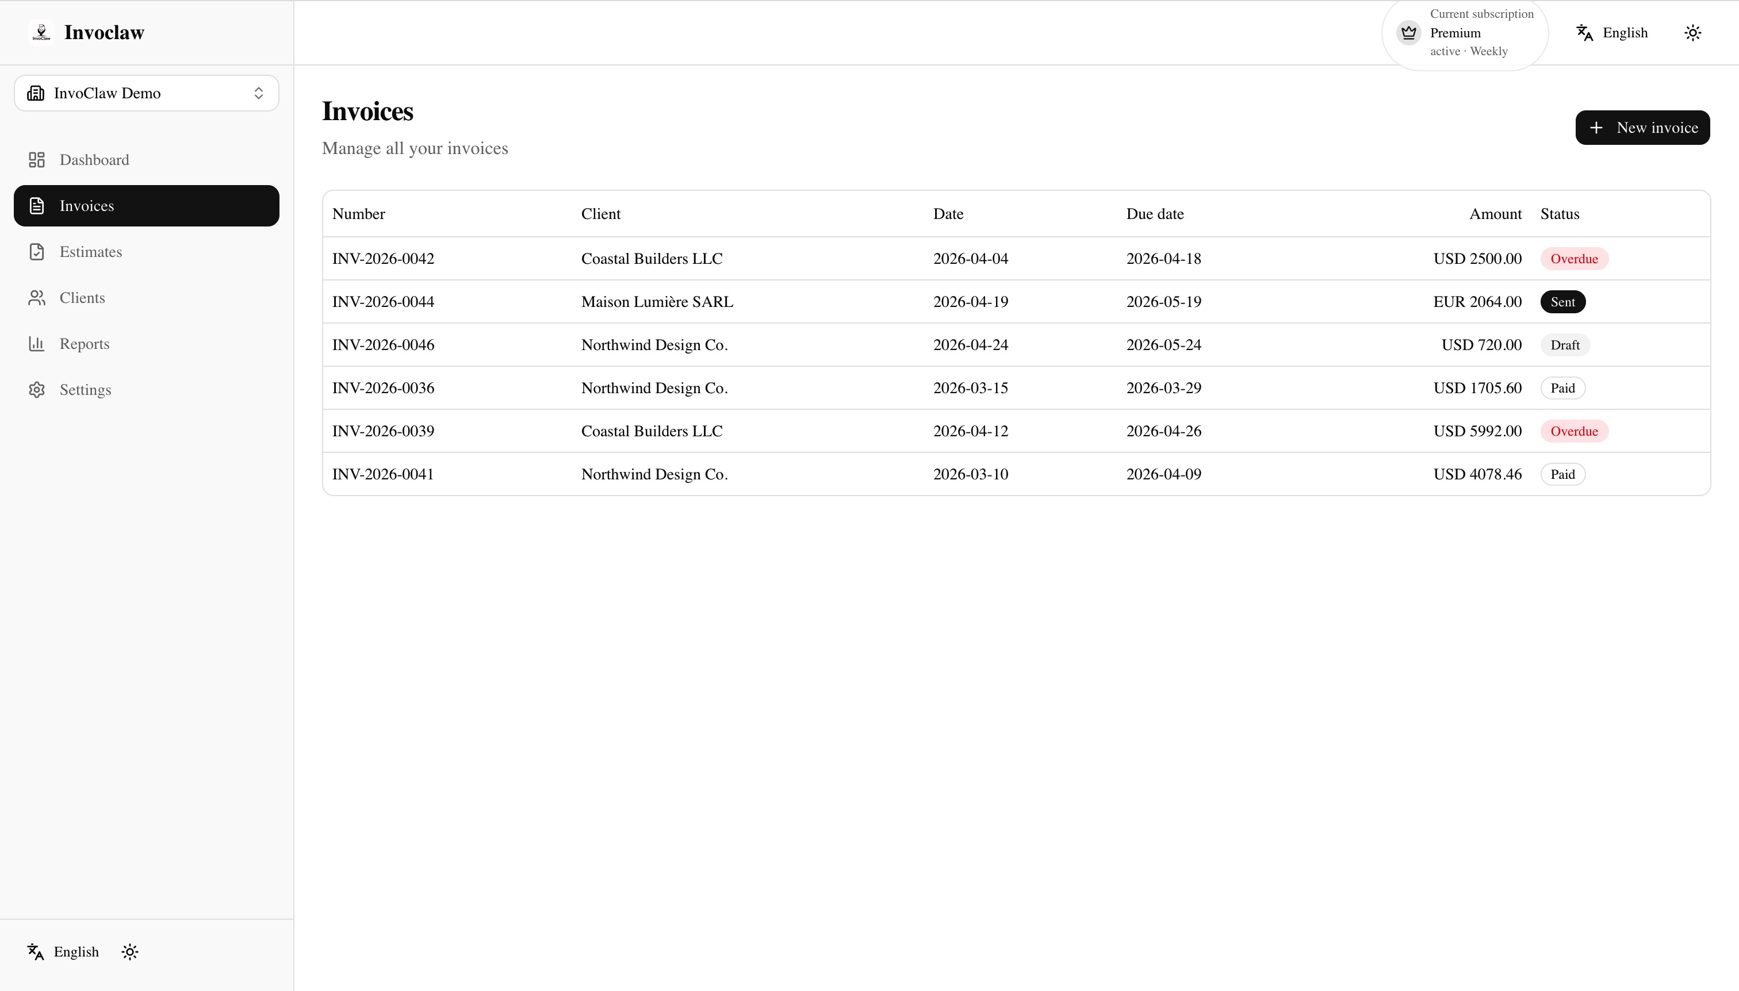Image resolution: width=1739 pixels, height=991 pixels.
Task: Click amount USD 2500.00
Action: (x=1477, y=259)
